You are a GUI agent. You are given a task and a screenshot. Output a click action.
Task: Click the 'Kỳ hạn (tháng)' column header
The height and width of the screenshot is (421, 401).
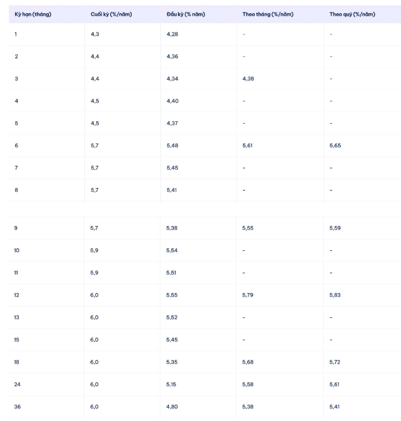(33, 14)
